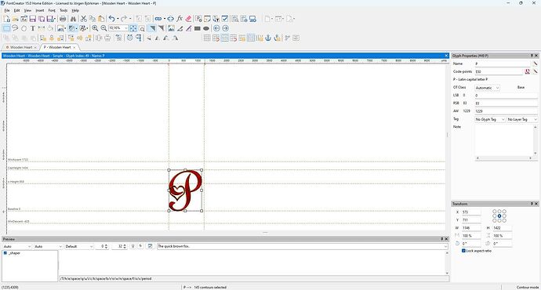Click the Zoom in magnifier icon
The height and width of the screenshot is (290, 541).
click(x=95, y=28)
